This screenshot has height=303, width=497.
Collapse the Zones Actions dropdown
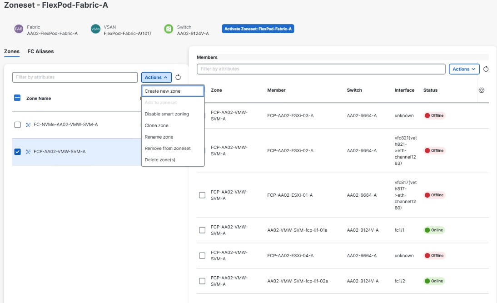(x=156, y=77)
